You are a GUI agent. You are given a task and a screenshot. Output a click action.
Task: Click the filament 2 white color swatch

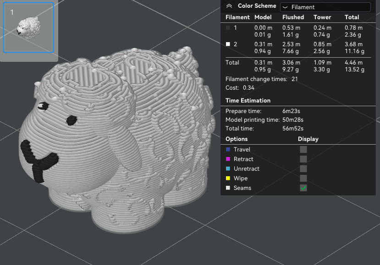228,44
